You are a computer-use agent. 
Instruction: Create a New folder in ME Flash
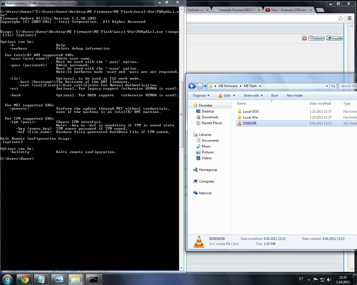[295, 95]
